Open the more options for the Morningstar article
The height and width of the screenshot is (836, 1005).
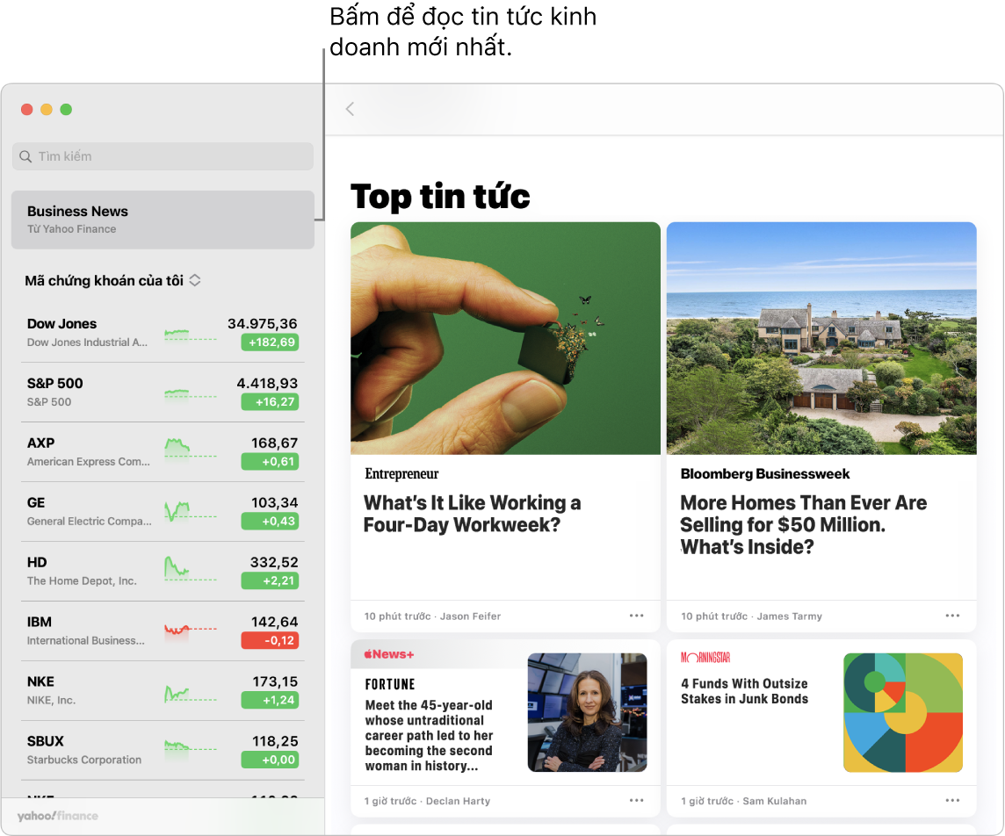pyautogui.click(x=953, y=800)
